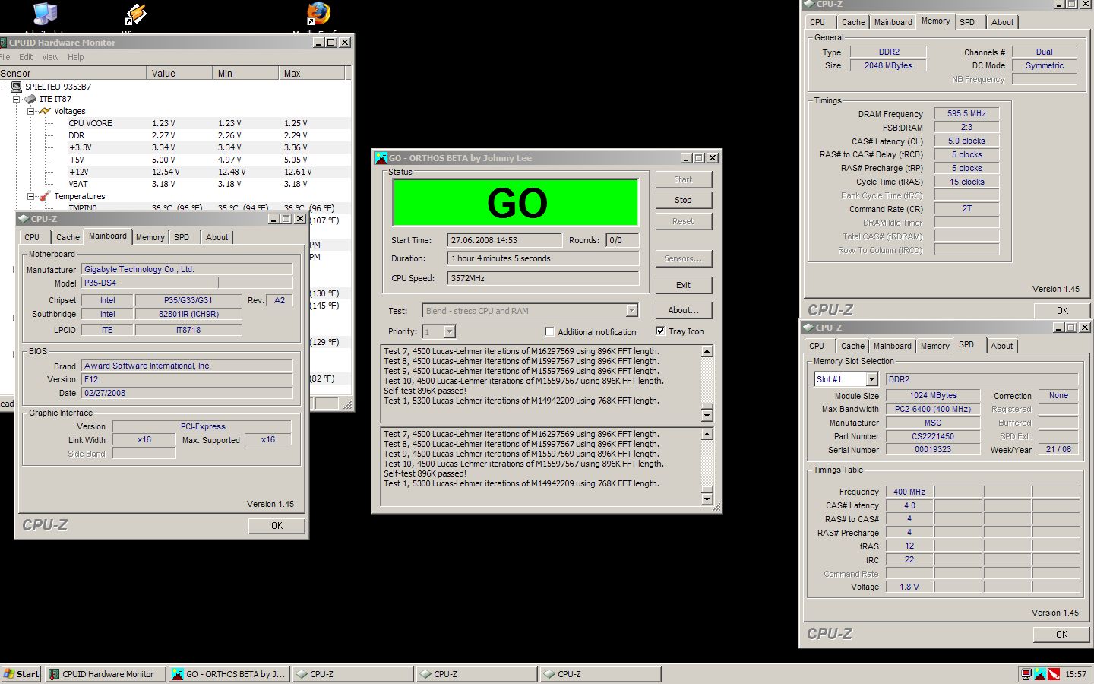Click the Sensors... button in ORTHOS
Screen dimensions: 1094x684
pyautogui.click(x=683, y=258)
